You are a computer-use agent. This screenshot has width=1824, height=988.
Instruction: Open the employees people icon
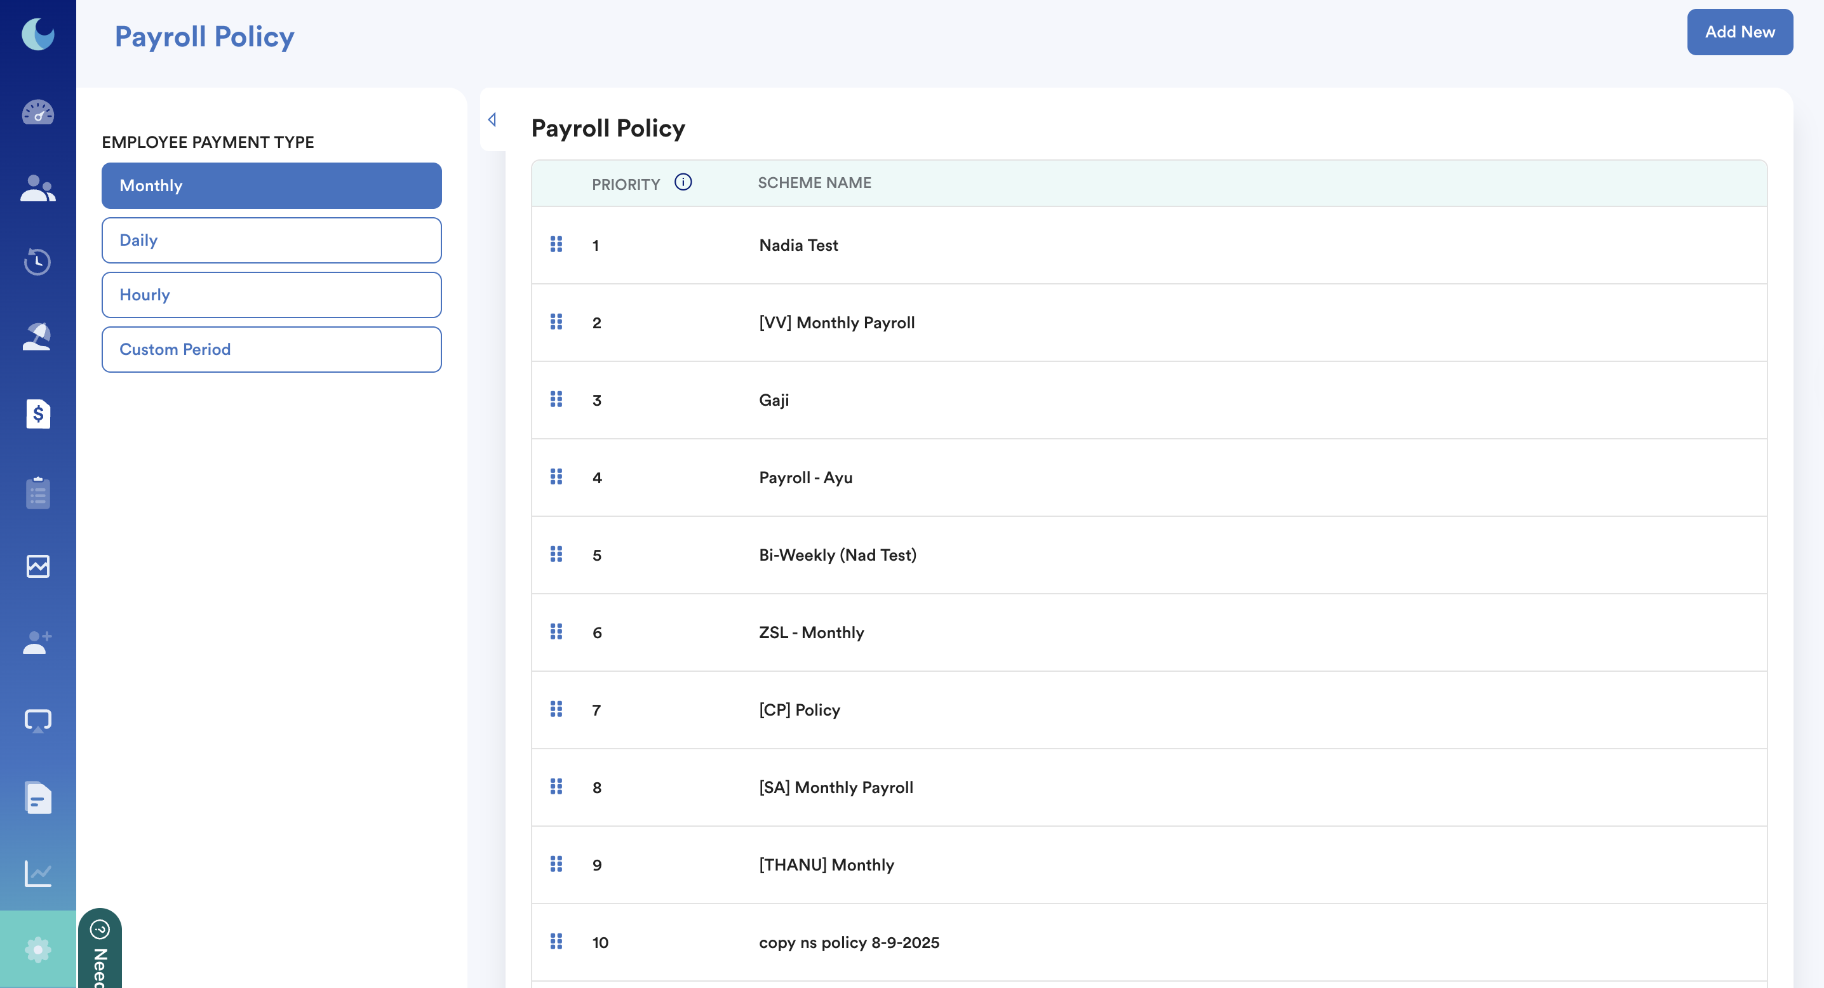click(37, 188)
